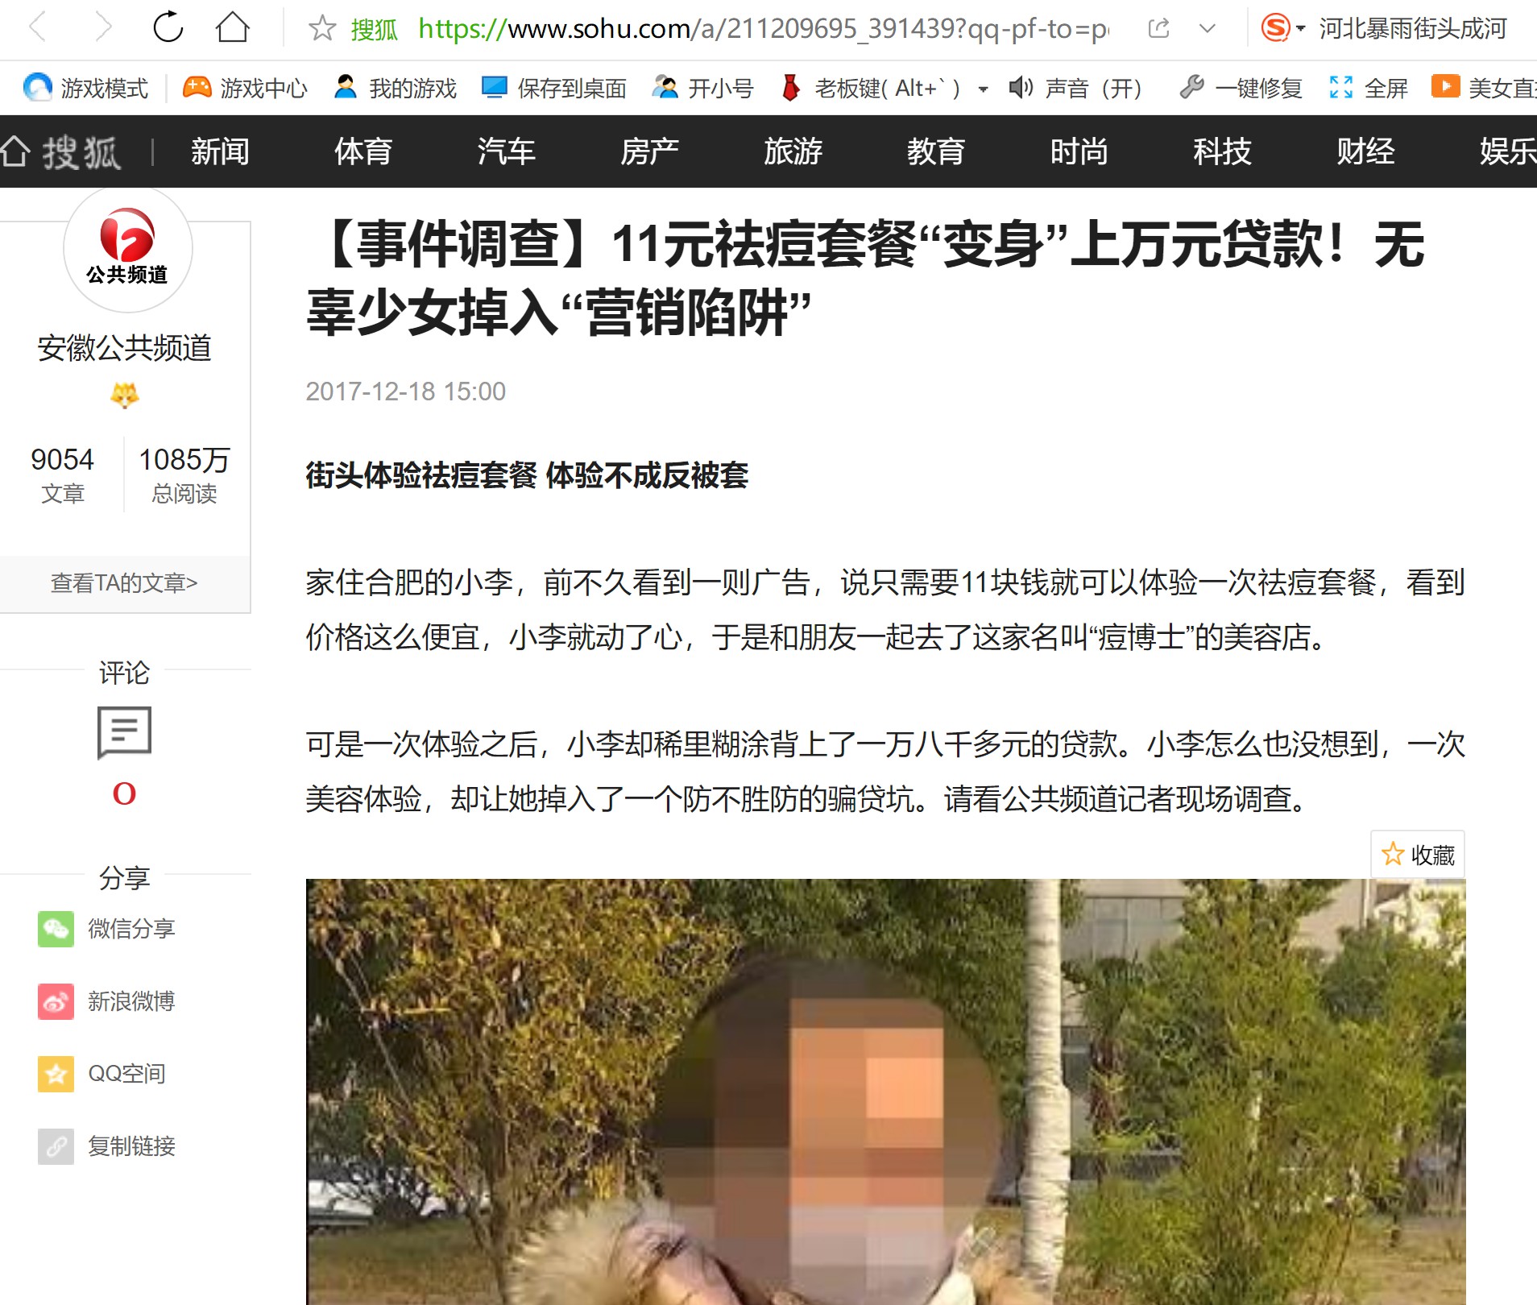Enter 全屏 fullscreen mode

(x=1368, y=88)
